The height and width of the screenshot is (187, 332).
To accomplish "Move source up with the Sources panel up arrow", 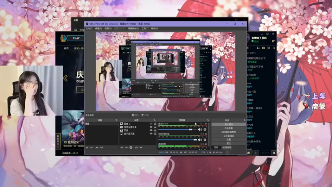I will (x=137, y=148).
